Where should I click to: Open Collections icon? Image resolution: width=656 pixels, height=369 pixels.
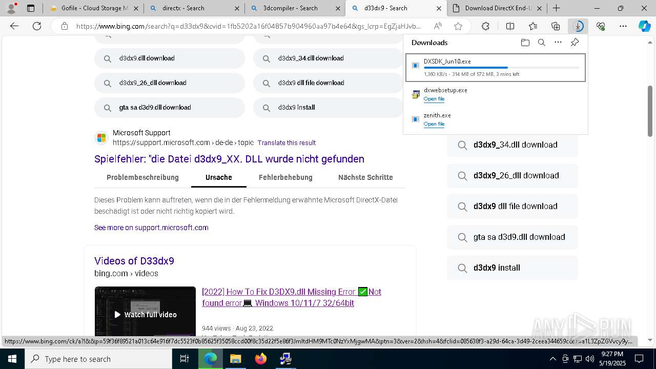(x=556, y=26)
